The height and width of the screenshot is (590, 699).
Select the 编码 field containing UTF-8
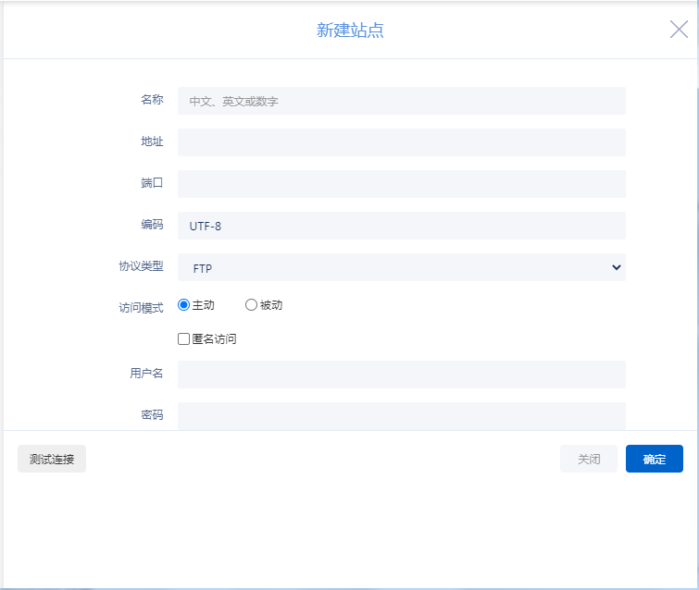click(x=401, y=226)
